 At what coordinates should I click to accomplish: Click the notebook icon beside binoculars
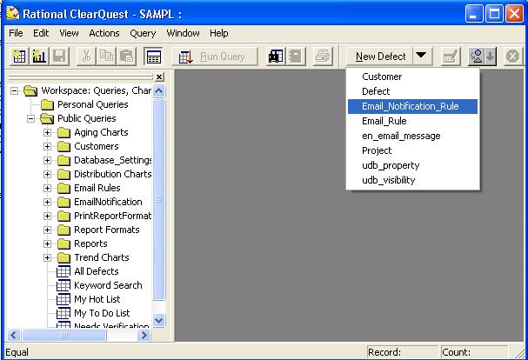tap(296, 57)
